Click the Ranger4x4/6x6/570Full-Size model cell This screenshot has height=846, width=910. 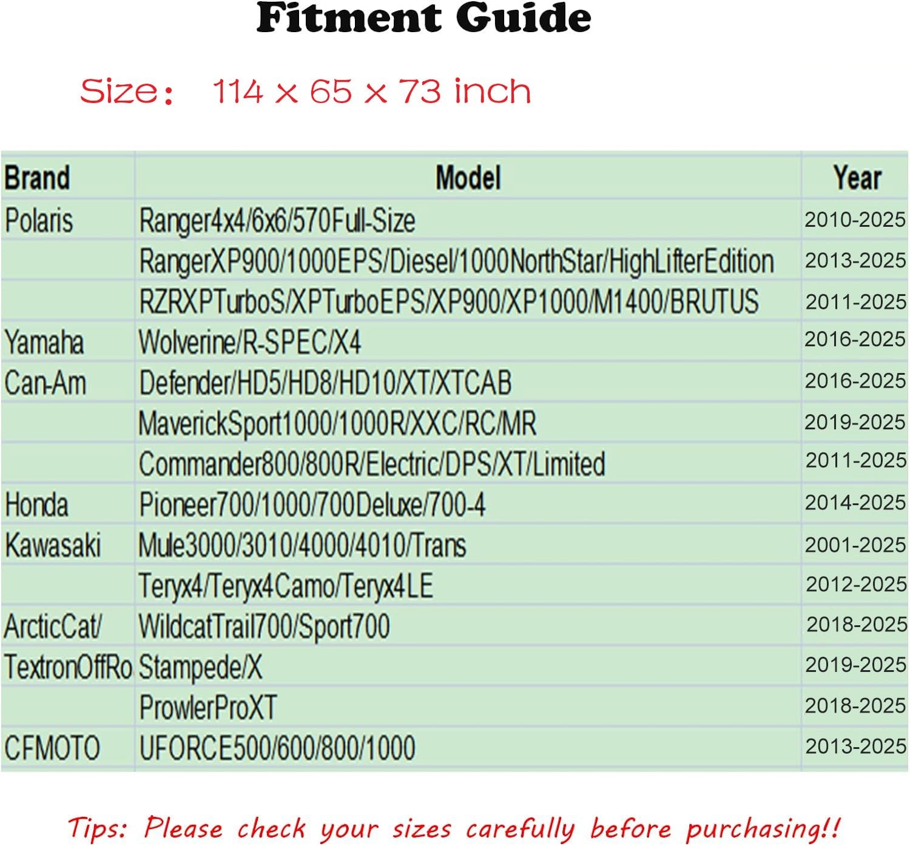point(277,220)
